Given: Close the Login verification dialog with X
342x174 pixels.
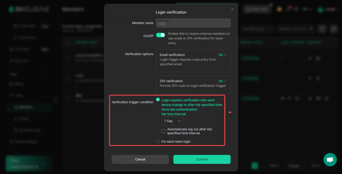Looking at the screenshot, I should point(232,9).
